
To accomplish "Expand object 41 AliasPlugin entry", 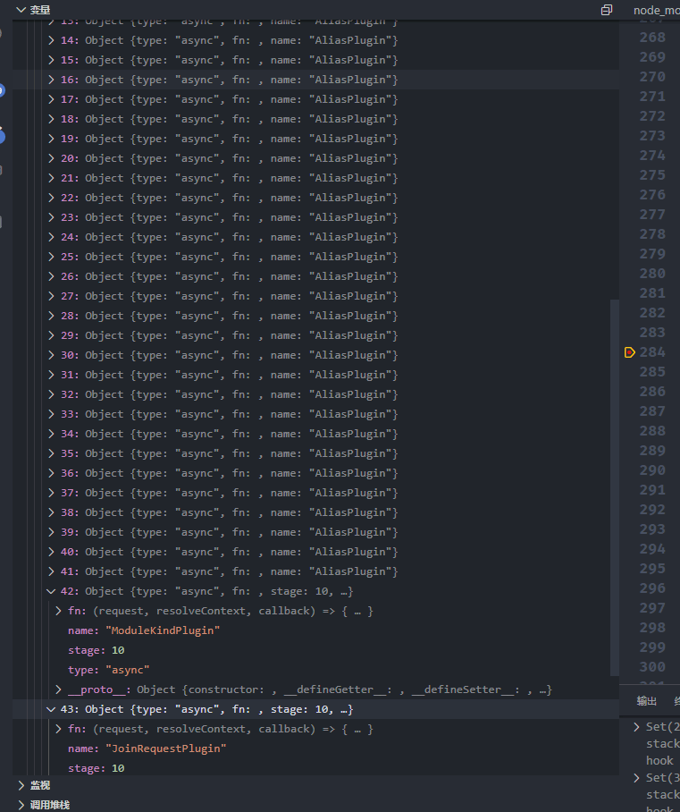I will tap(52, 571).
